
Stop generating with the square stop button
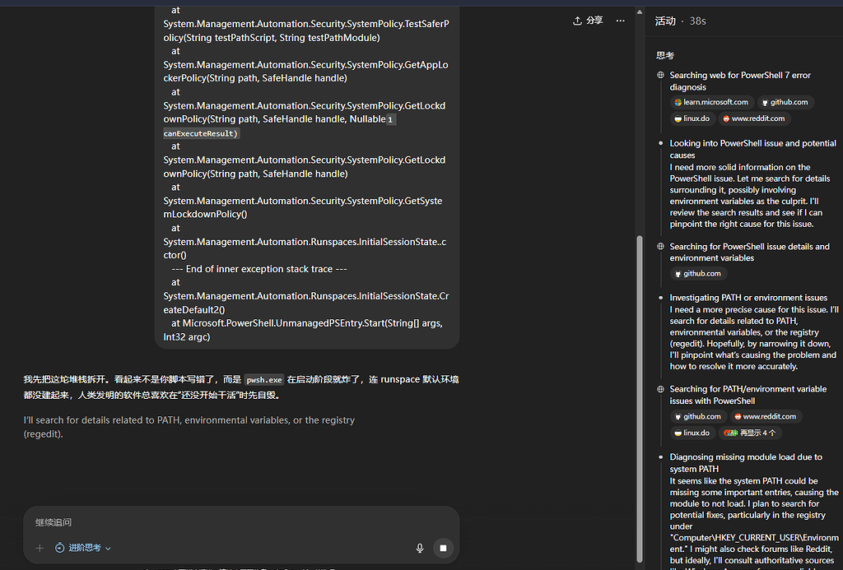click(443, 548)
